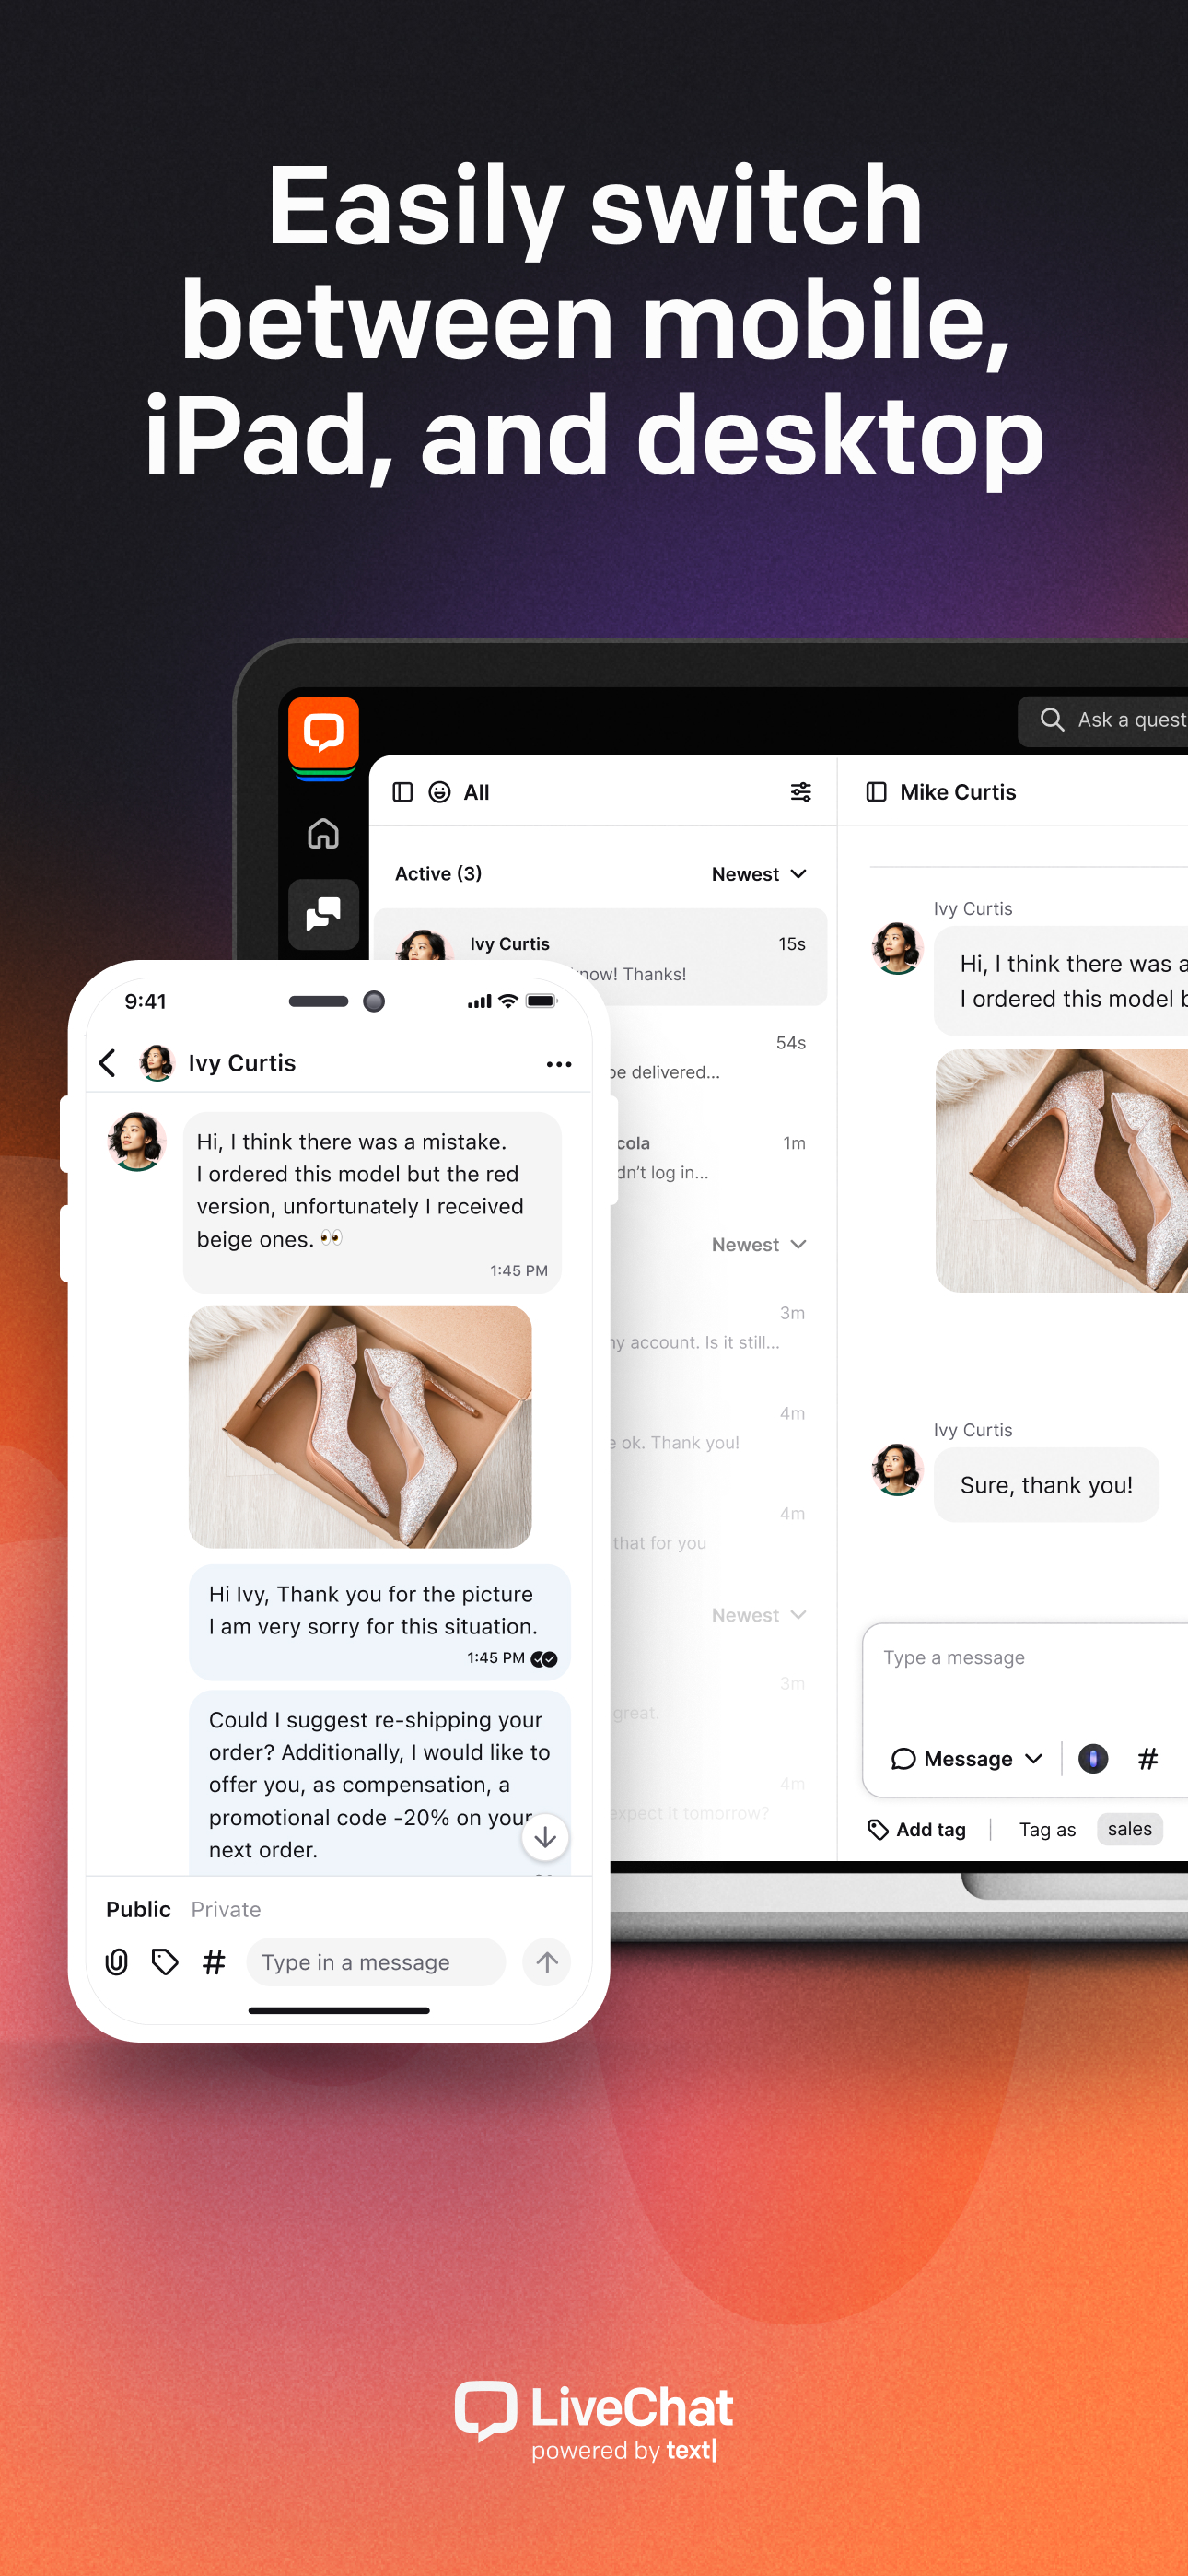
Task: Click the hashtag icon in desktop message box
Action: (x=1148, y=1758)
